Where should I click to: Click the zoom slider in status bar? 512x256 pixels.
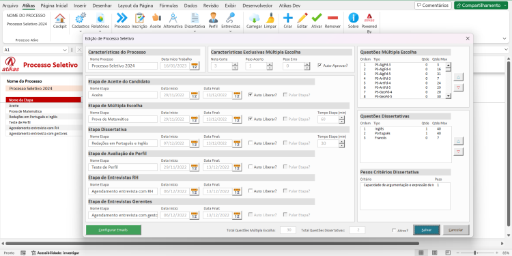point(474,253)
